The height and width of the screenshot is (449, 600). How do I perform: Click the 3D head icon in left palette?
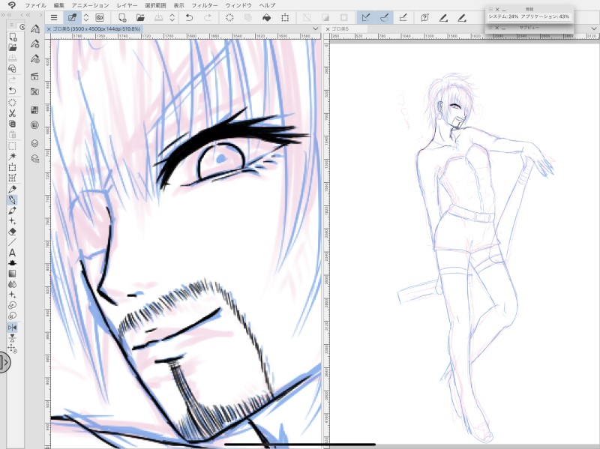pos(12,68)
